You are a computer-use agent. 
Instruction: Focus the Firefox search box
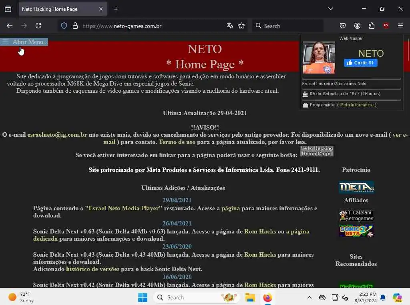287,26
